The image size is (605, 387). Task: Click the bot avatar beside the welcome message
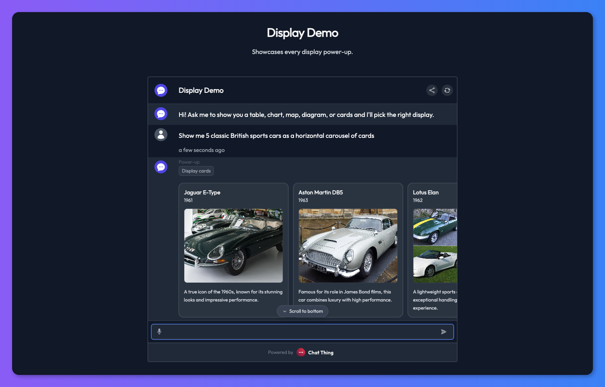coord(161,113)
